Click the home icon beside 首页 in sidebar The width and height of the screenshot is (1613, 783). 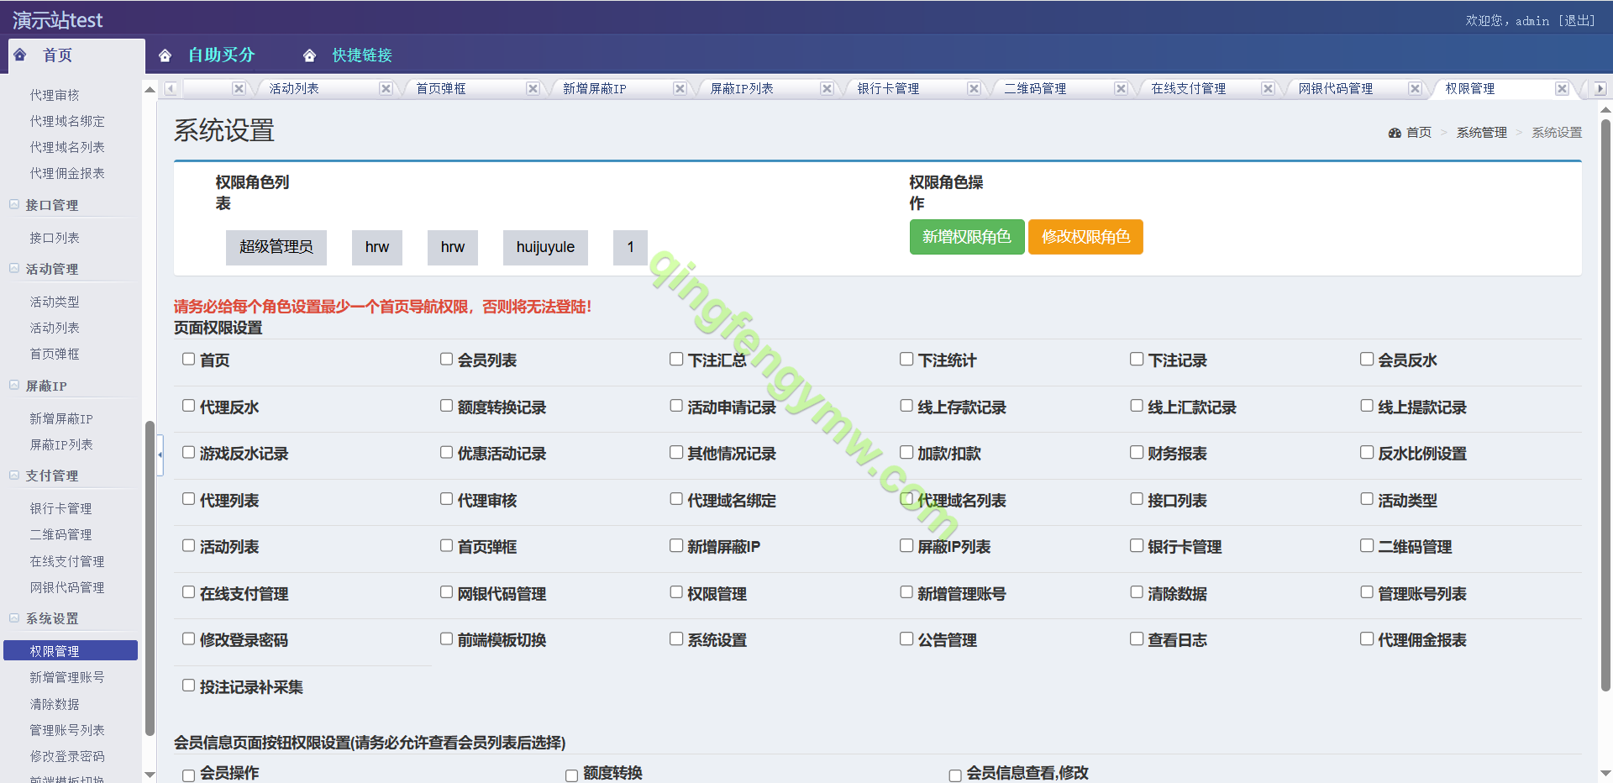pos(20,55)
